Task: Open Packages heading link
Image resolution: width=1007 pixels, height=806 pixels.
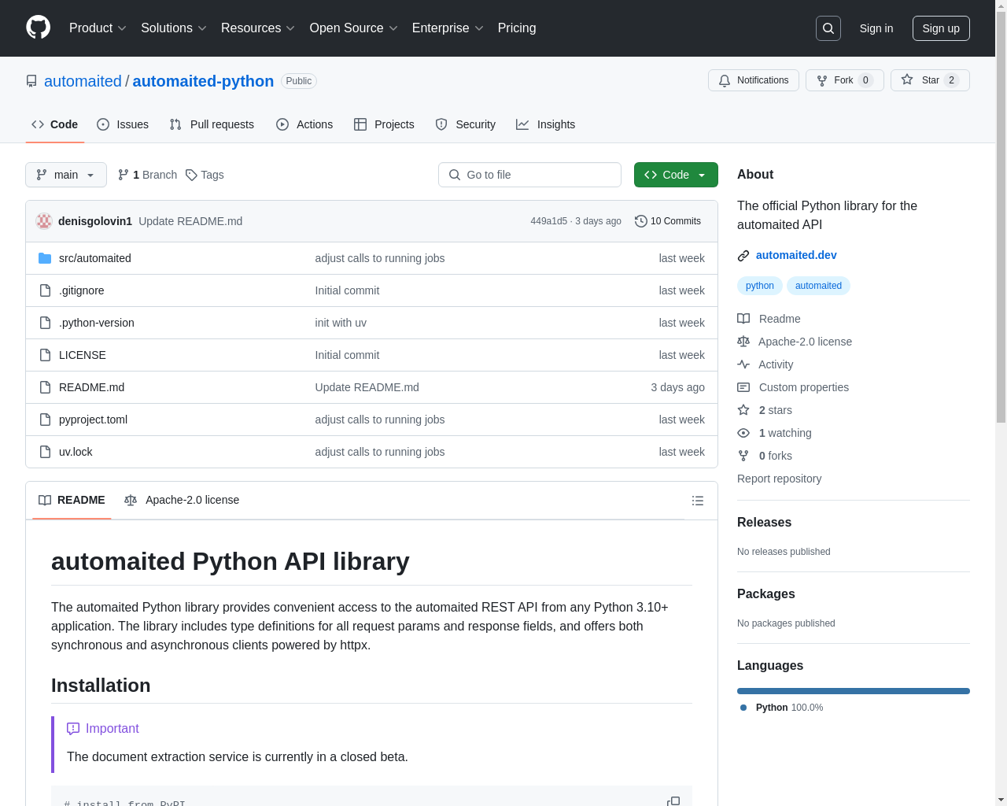Action: tap(765, 594)
